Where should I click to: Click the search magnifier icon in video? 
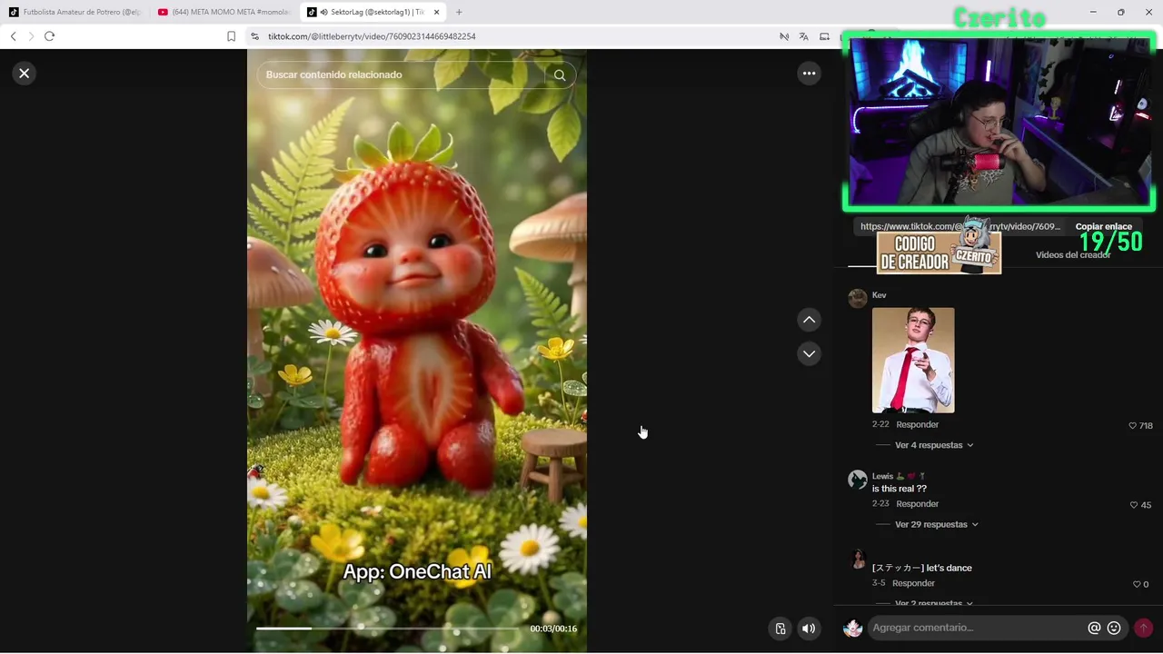click(560, 75)
